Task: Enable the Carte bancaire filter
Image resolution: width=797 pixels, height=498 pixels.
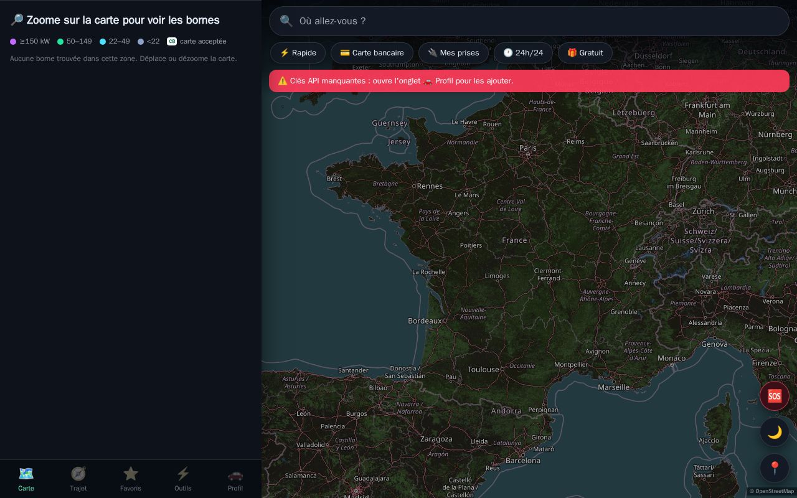Action: (x=372, y=53)
